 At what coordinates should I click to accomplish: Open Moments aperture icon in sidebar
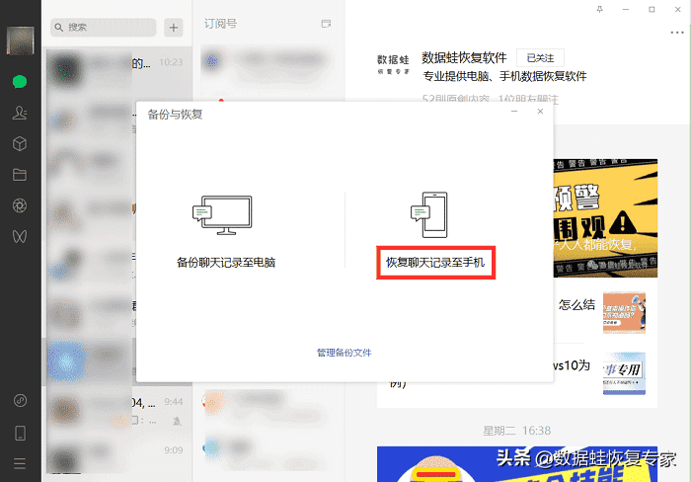19,205
